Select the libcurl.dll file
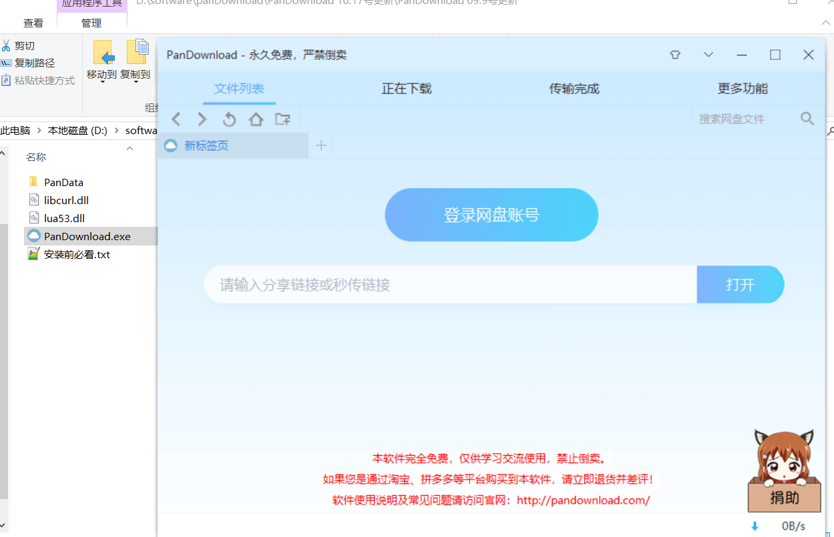 (x=59, y=200)
